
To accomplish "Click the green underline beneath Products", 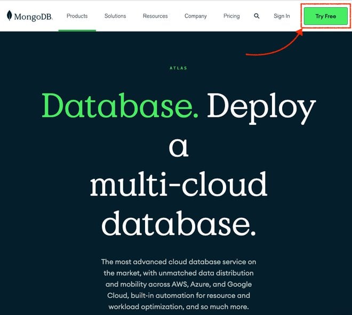I will click(x=77, y=30).
